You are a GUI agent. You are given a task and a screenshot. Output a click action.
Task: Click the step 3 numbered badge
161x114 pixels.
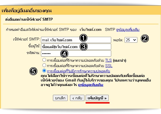(84, 47)
